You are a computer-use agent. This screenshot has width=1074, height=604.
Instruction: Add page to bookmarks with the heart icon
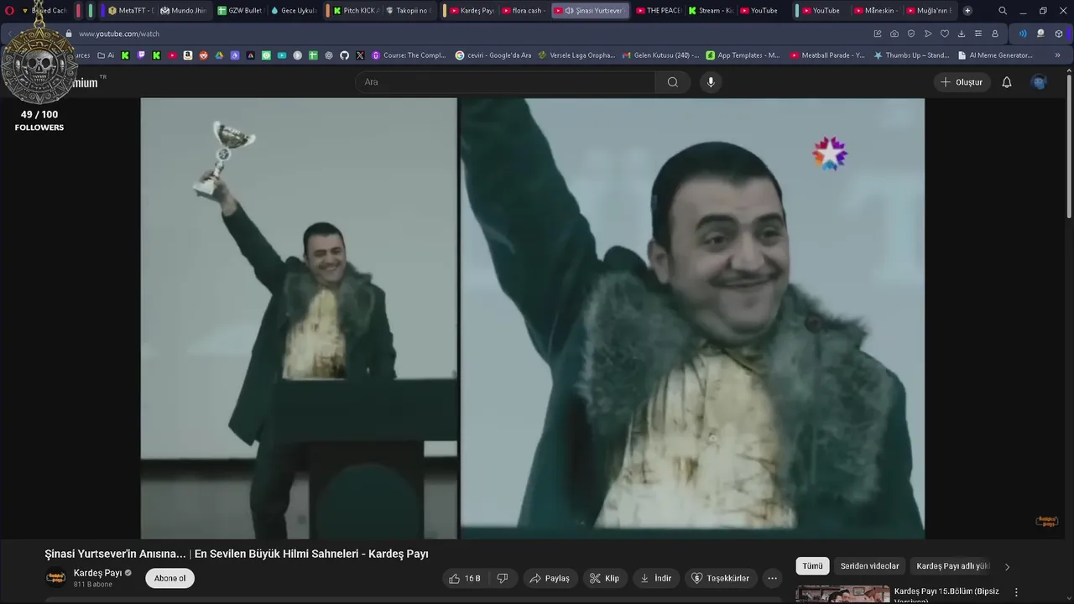coord(945,34)
